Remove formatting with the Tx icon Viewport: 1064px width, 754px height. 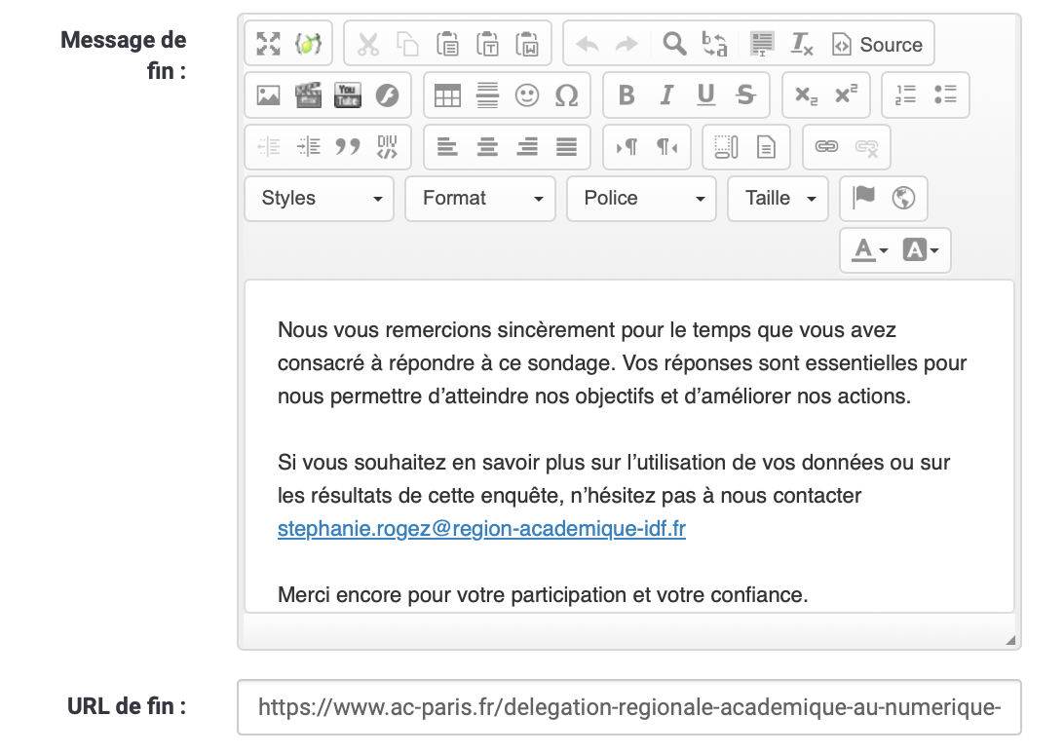tap(801, 44)
